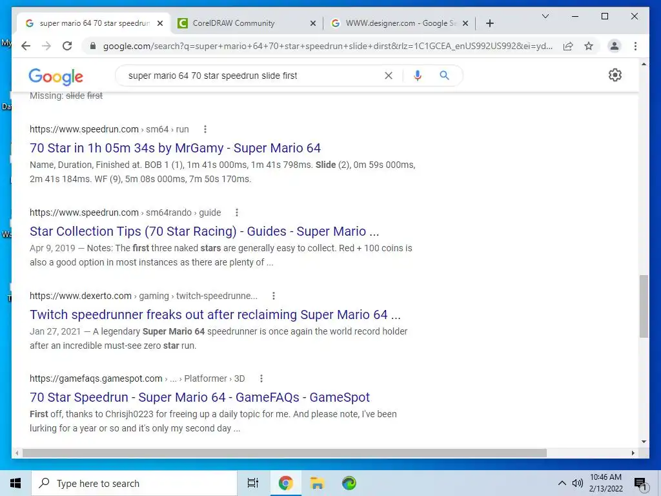Bookmark this page with the star icon

589,46
